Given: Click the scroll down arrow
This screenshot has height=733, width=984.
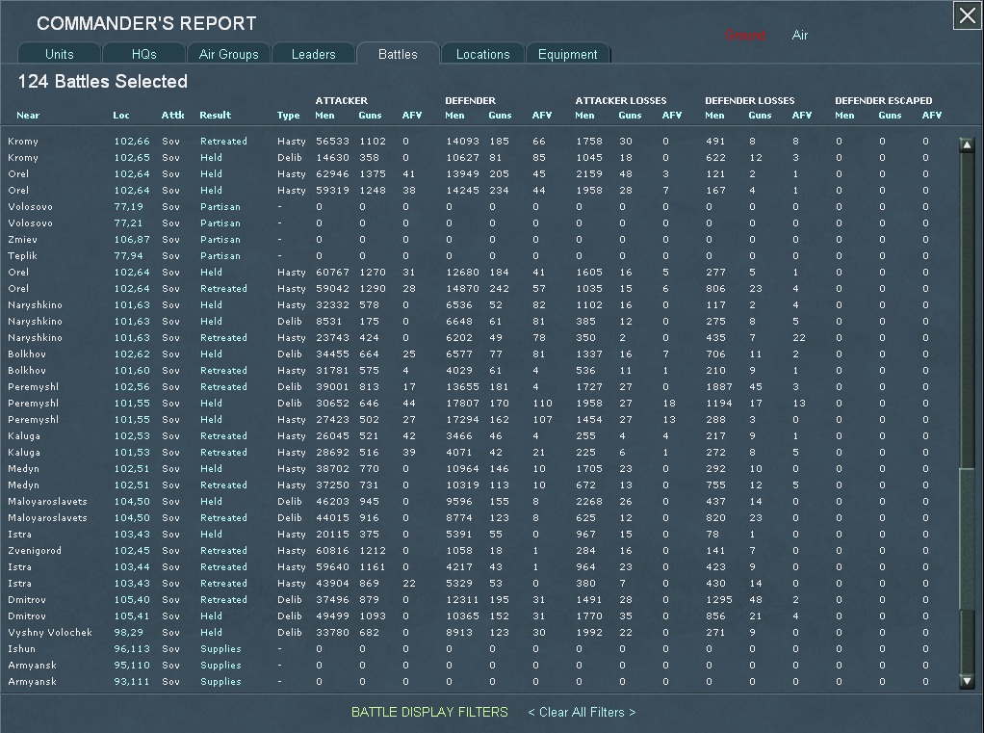Looking at the screenshot, I should pyautogui.click(x=967, y=681).
